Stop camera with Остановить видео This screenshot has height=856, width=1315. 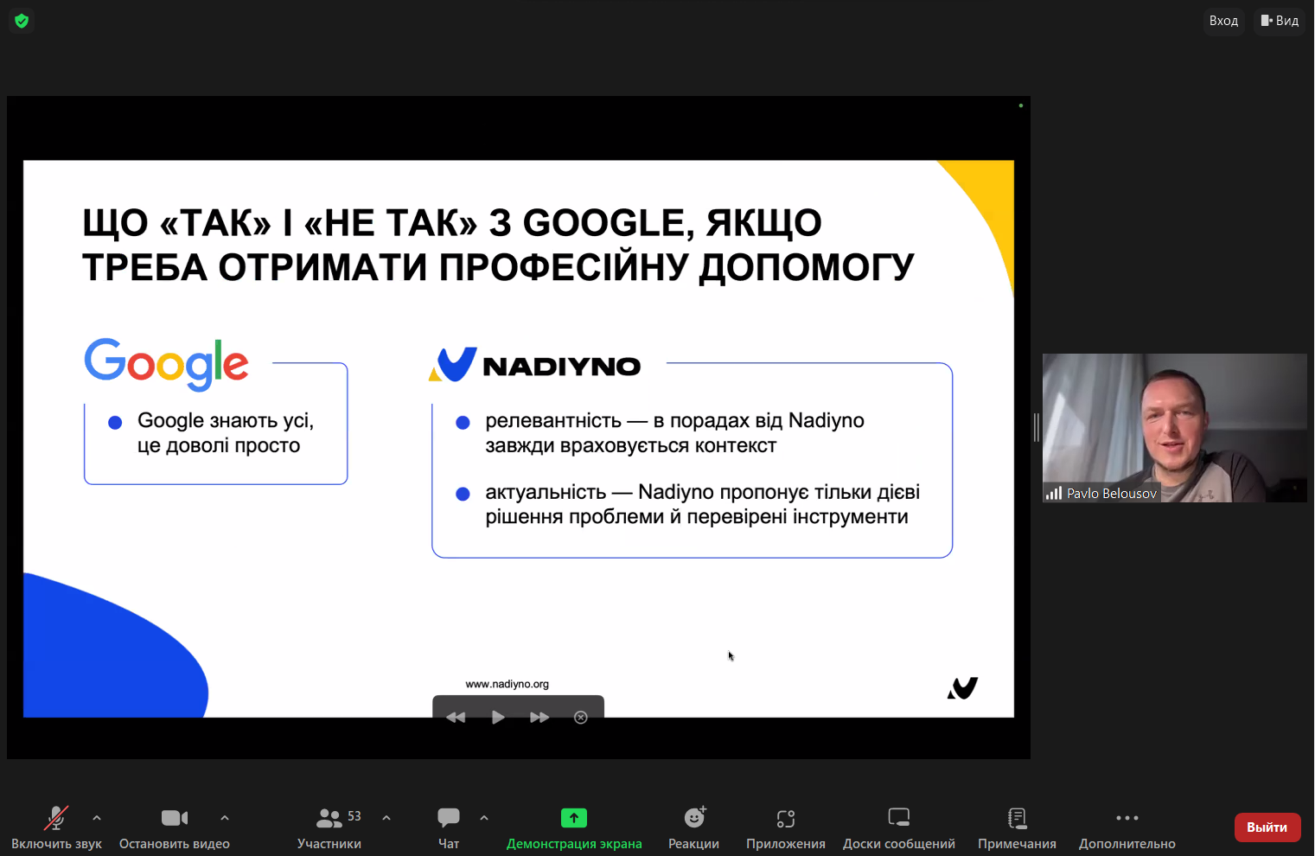[x=175, y=827]
